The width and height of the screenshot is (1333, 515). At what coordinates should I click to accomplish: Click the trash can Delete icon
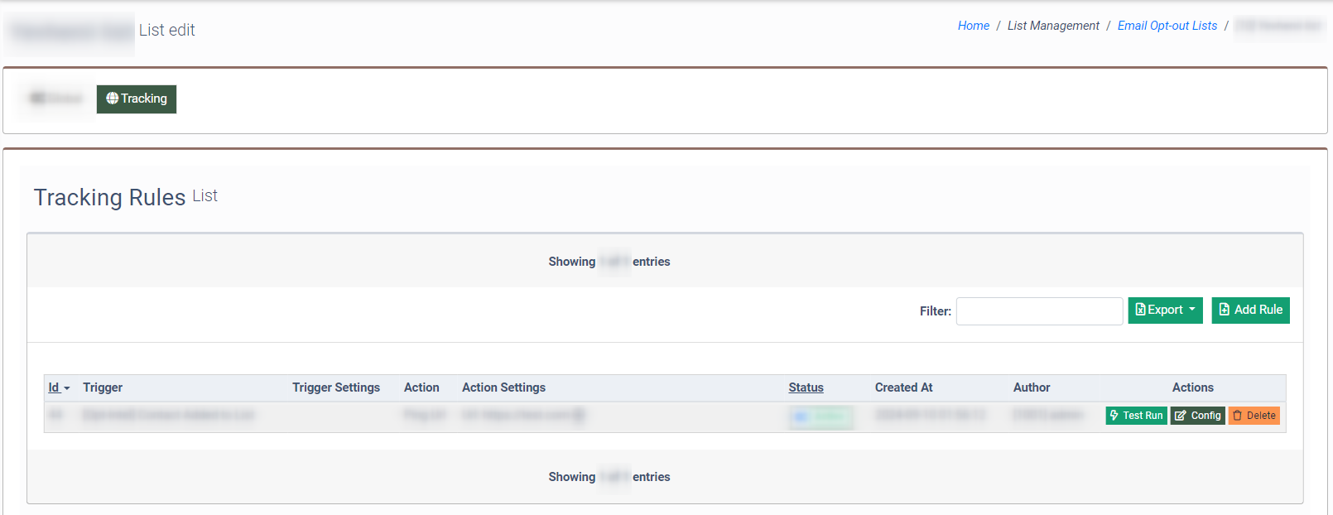click(x=1237, y=416)
